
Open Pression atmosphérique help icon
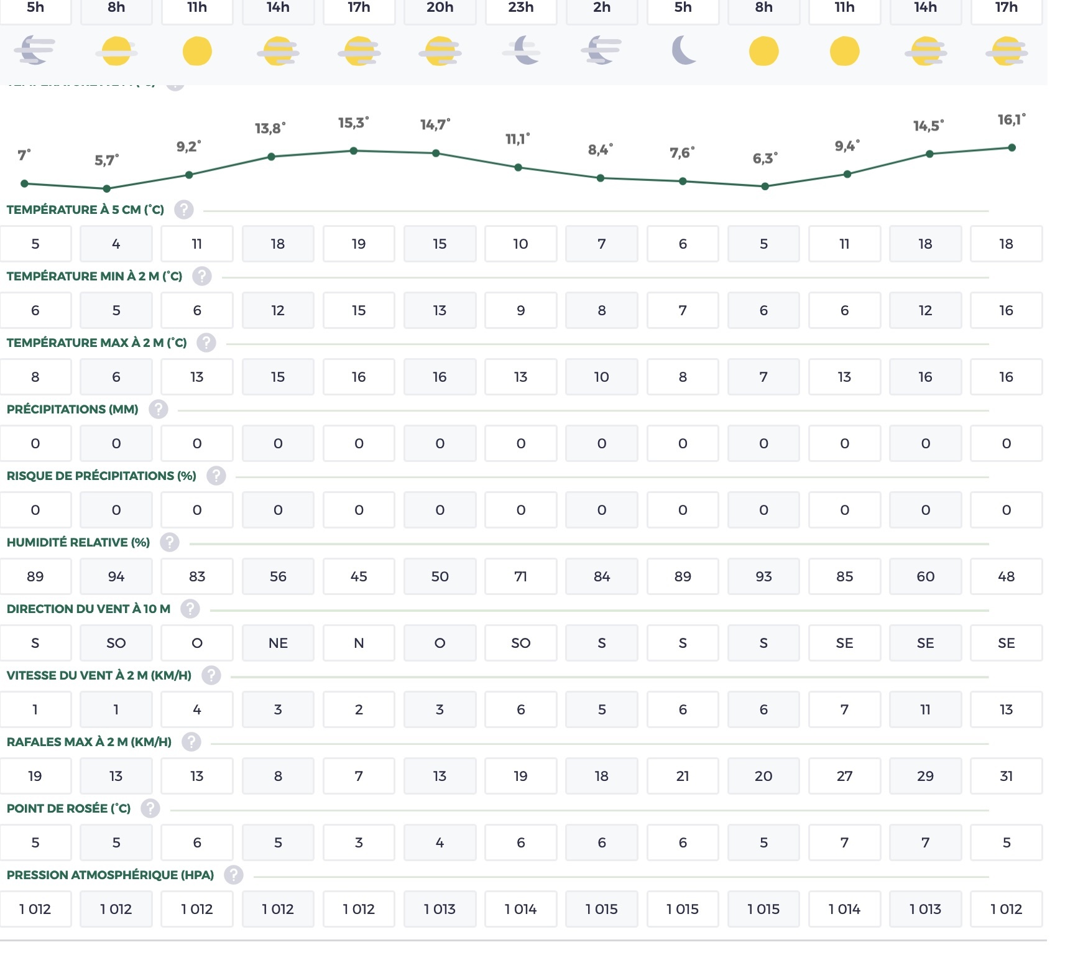(x=233, y=875)
